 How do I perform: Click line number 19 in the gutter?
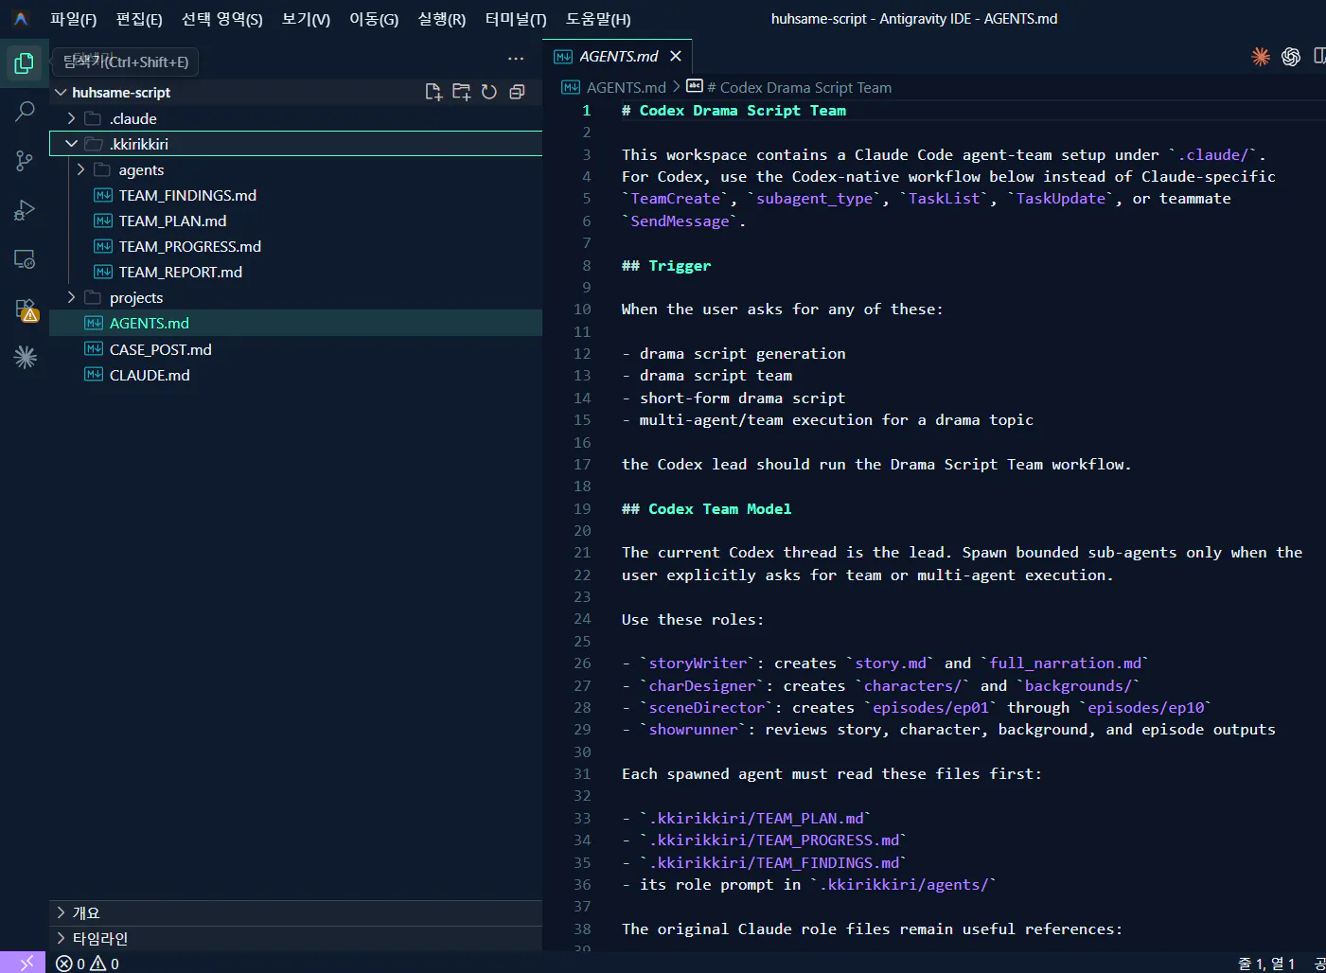tap(582, 509)
